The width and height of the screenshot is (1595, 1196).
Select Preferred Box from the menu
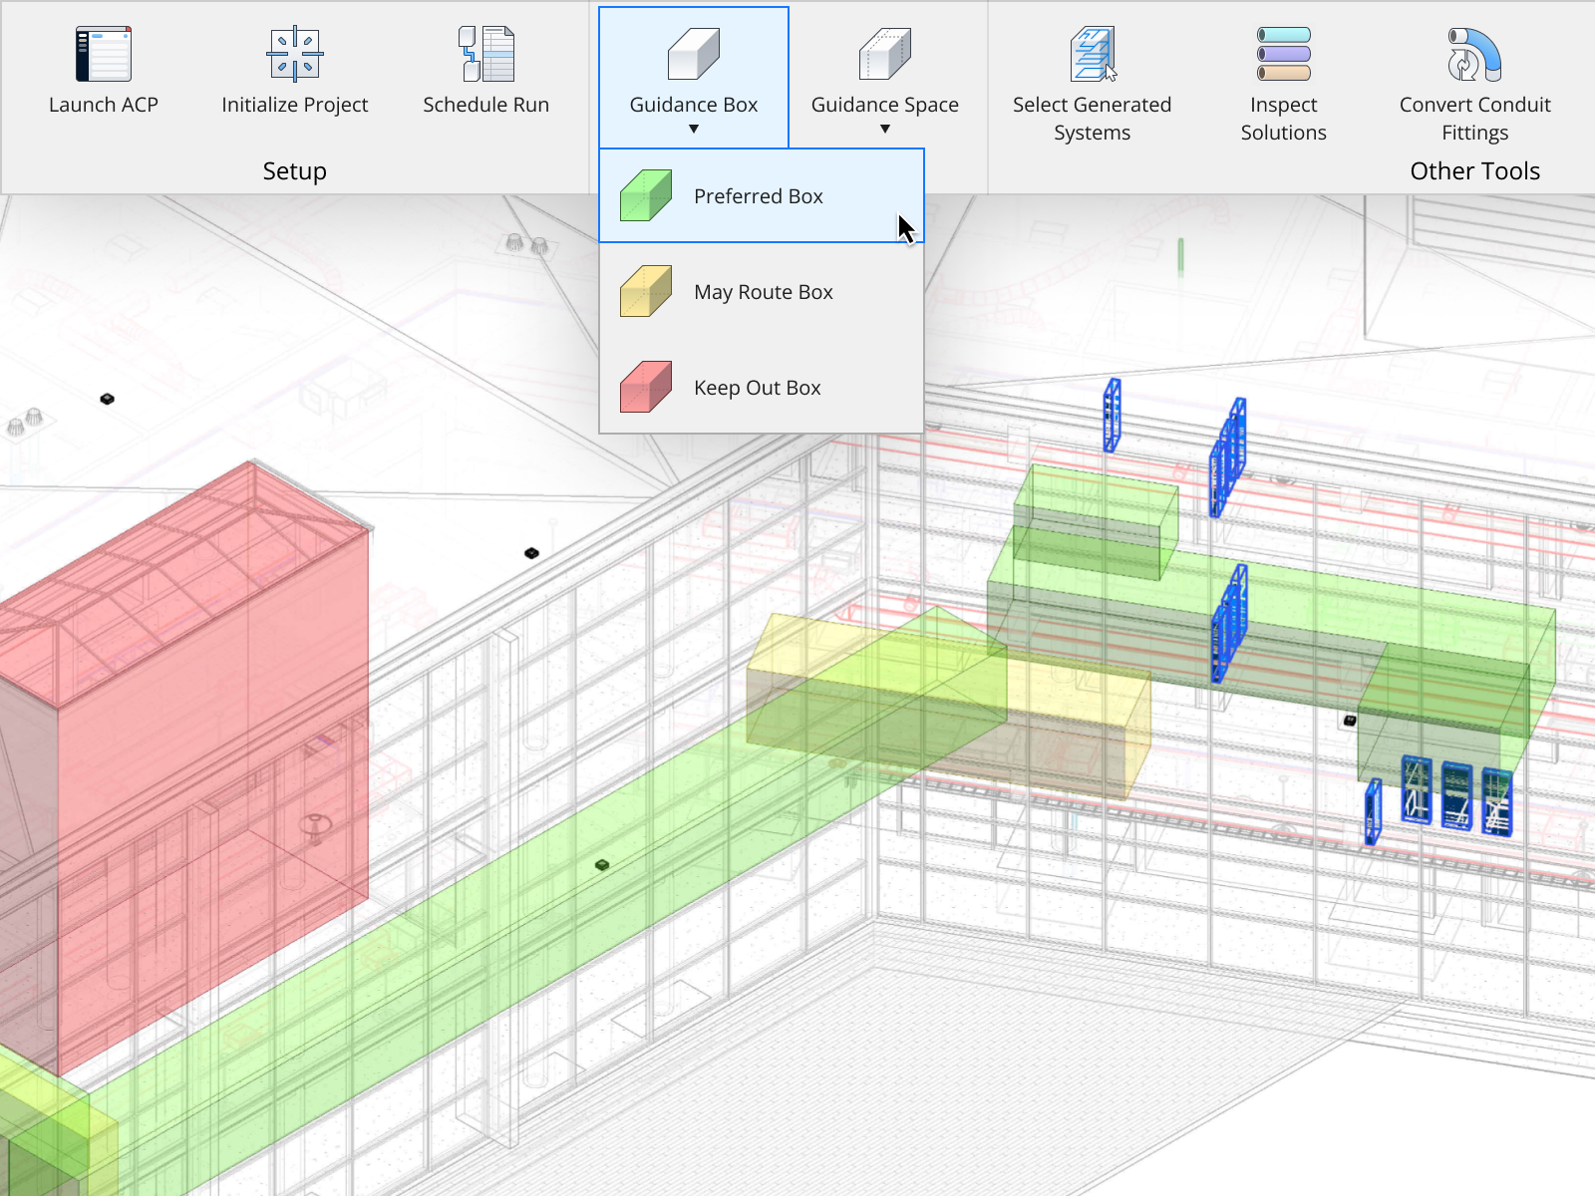758,195
